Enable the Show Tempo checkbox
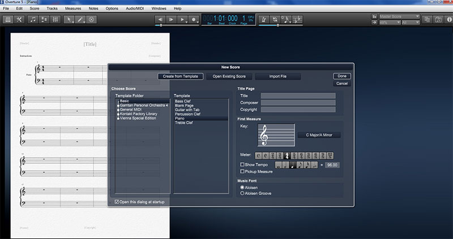453x239 pixels. 243,164
